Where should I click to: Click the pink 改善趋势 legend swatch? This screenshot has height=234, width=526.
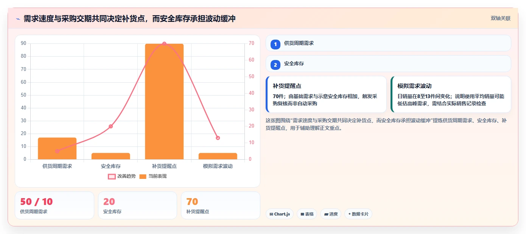pyautogui.click(x=112, y=177)
